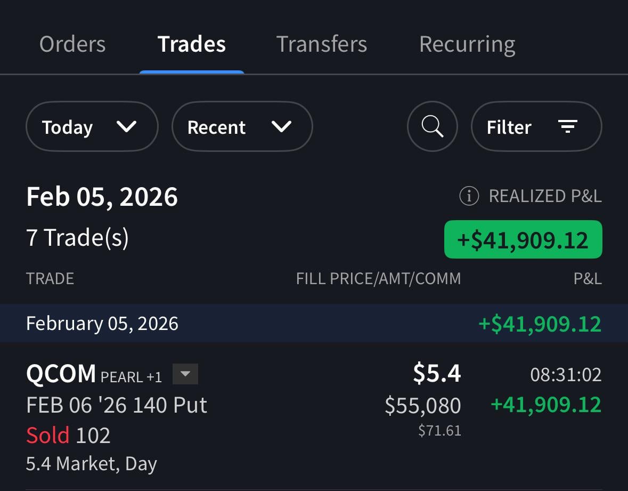Click the FEB 06 '26 140 Put description
628x491 pixels.
(x=117, y=405)
